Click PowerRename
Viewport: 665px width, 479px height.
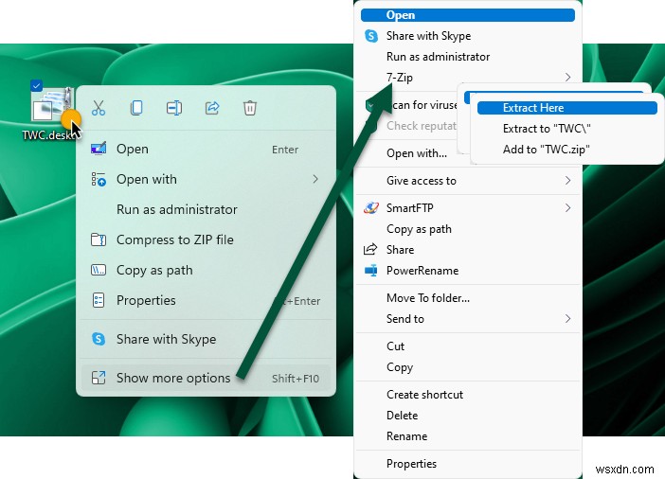468,271
